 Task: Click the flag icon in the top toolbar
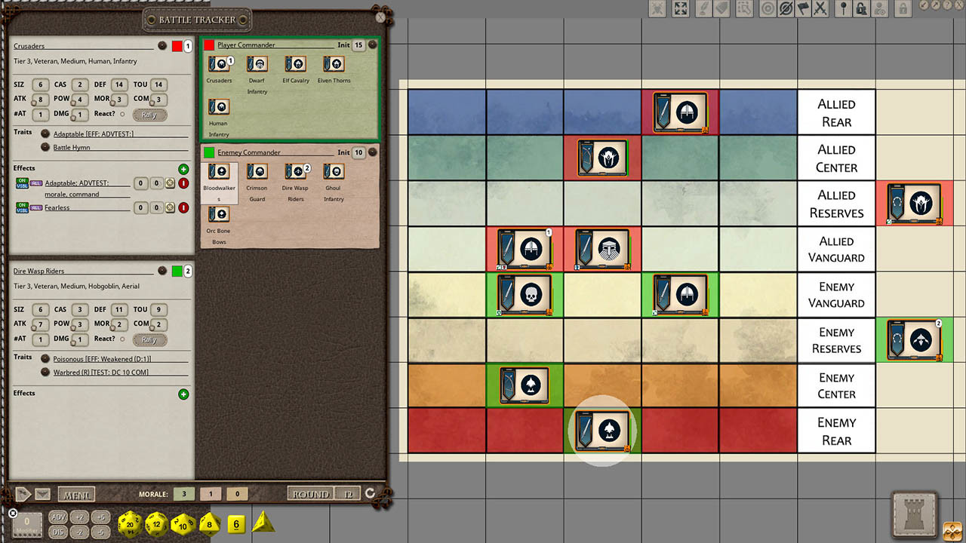[804, 10]
